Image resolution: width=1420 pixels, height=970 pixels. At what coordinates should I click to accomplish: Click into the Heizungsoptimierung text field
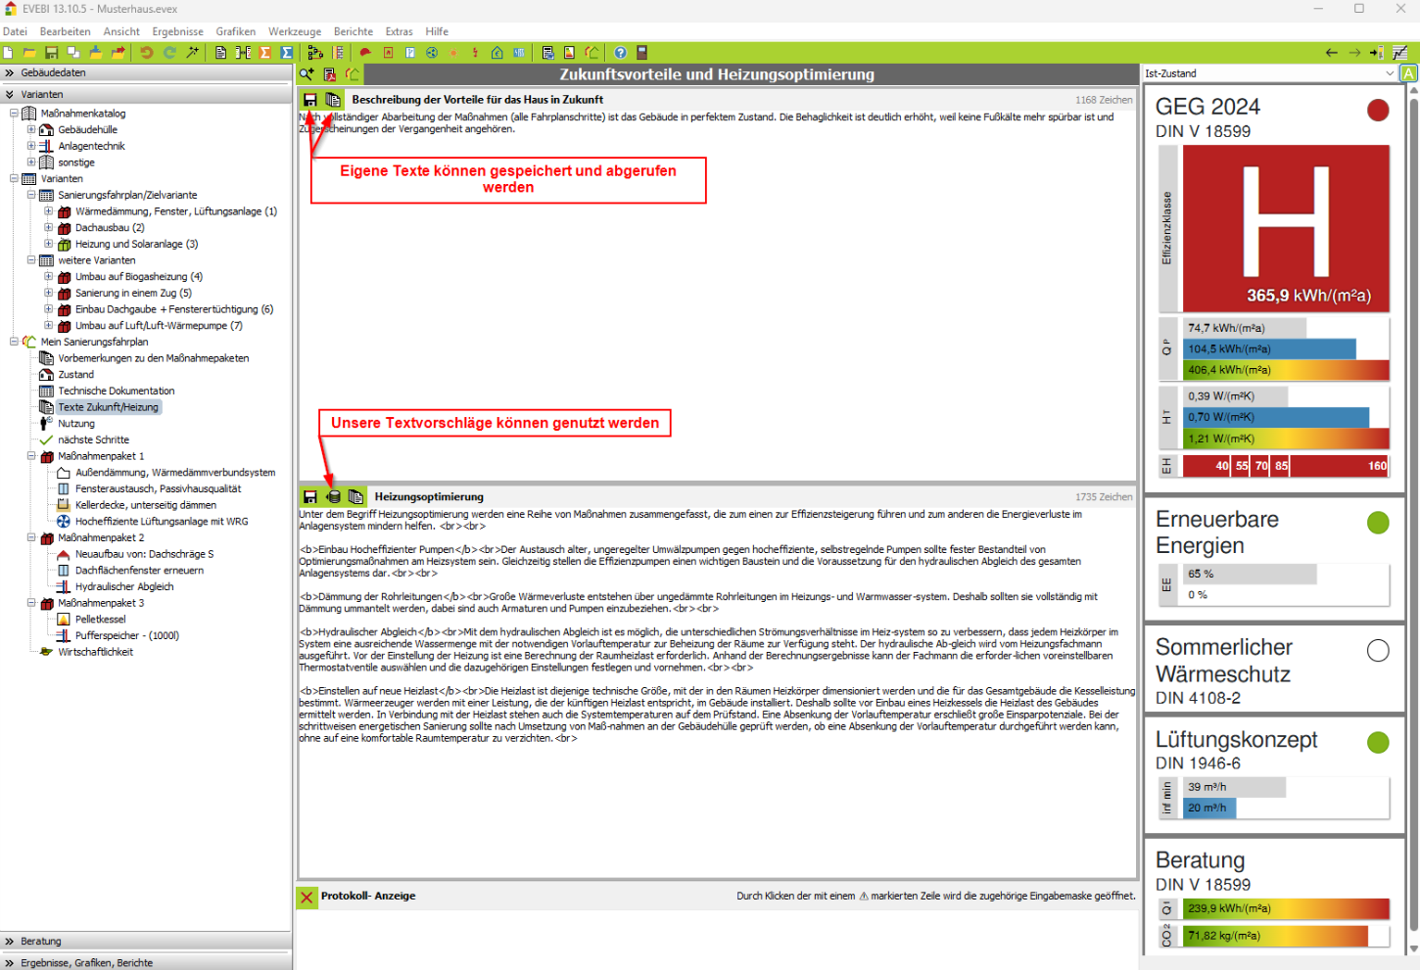click(715, 803)
